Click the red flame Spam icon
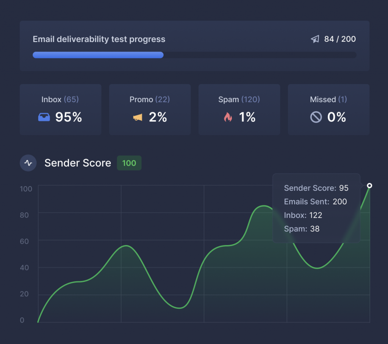 point(228,117)
